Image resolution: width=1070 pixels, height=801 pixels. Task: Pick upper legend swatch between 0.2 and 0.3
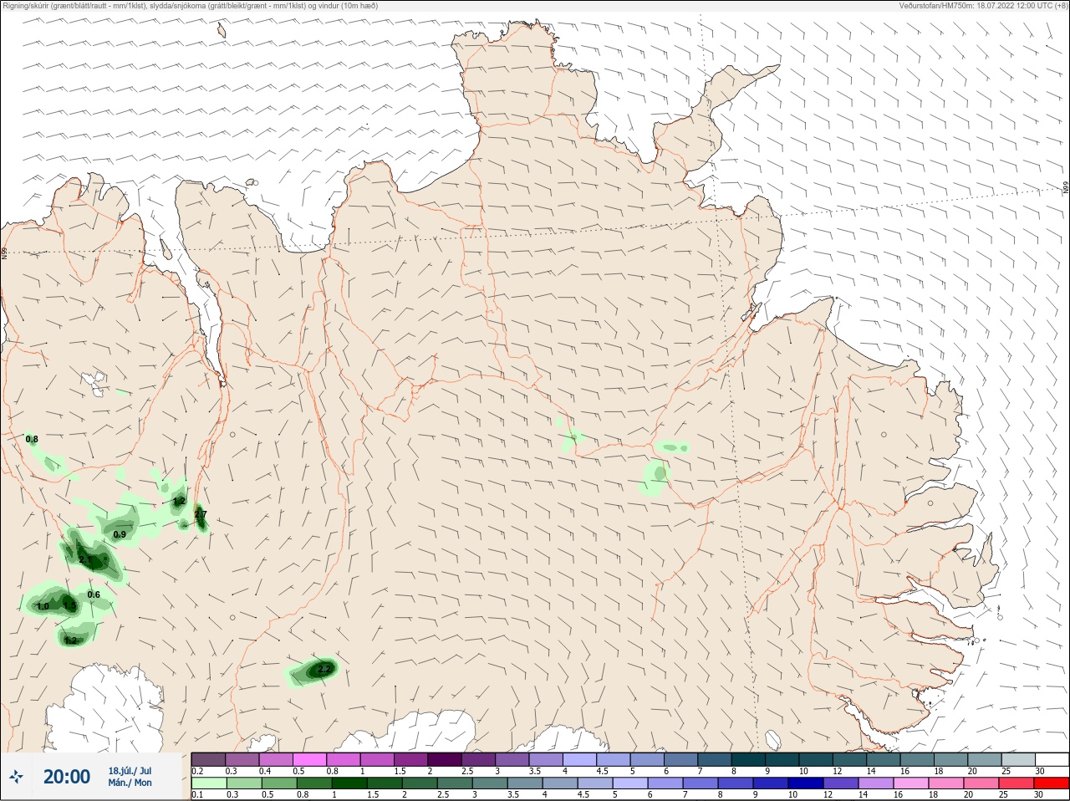click(x=208, y=759)
